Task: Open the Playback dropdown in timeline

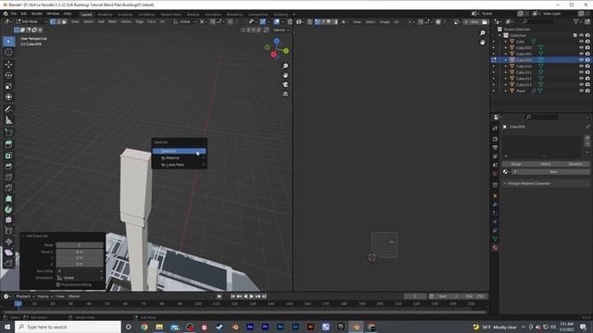Action: 25,296
